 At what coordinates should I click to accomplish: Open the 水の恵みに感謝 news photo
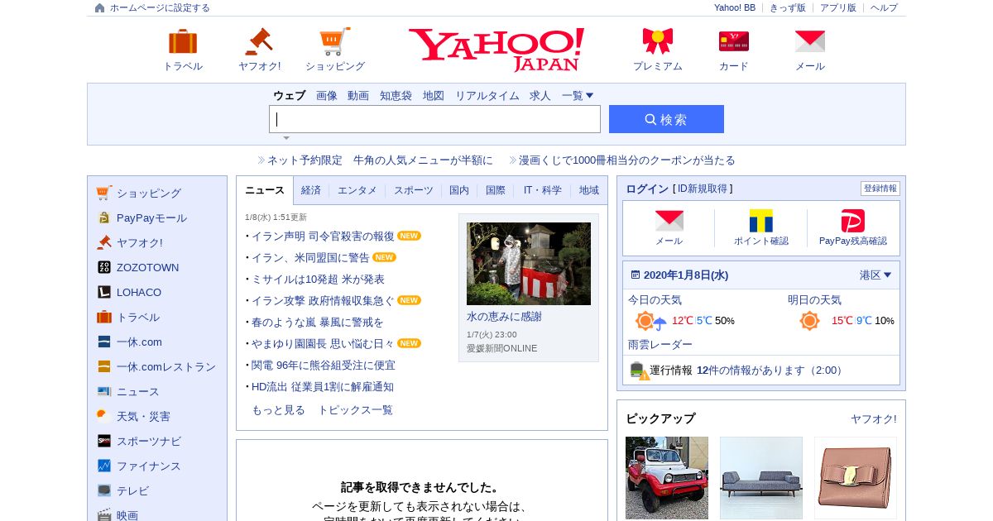coord(529,264)
